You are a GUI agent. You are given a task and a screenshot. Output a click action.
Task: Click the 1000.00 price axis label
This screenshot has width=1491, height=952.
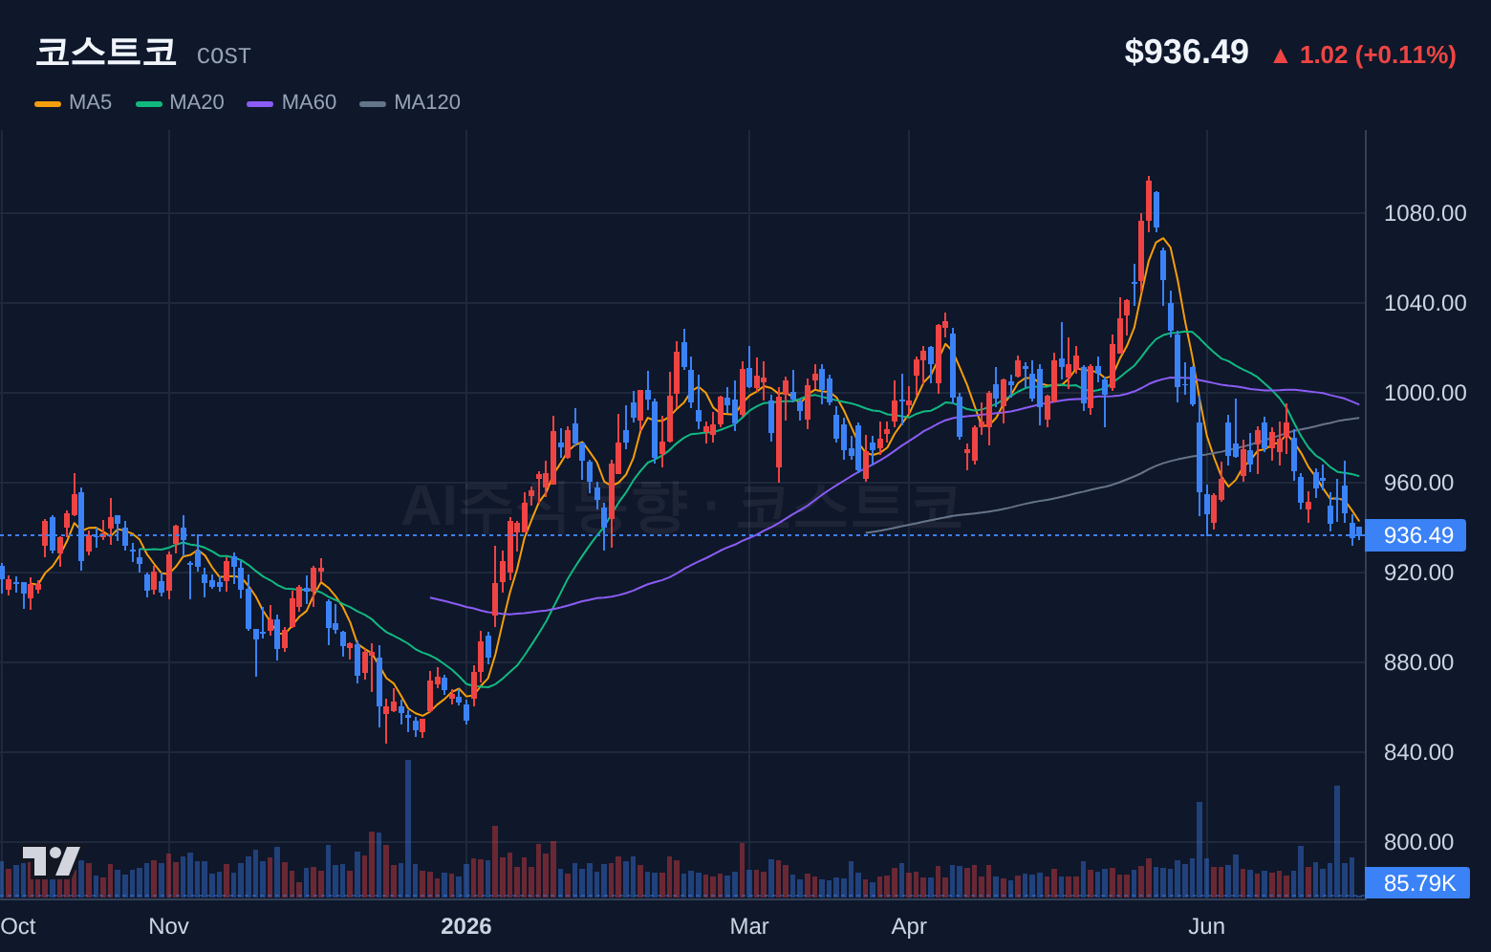click(1425, 393)
